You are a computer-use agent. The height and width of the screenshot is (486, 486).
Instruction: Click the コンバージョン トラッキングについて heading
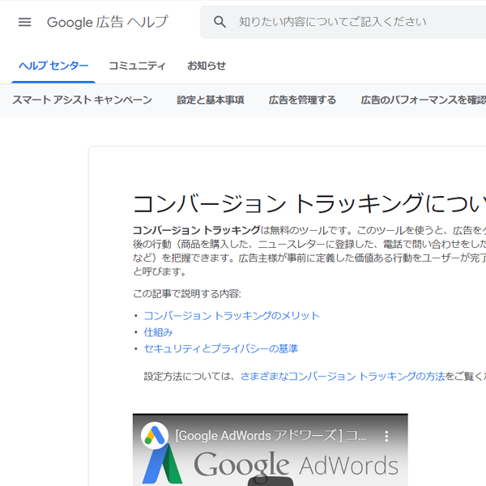point(309,203)
